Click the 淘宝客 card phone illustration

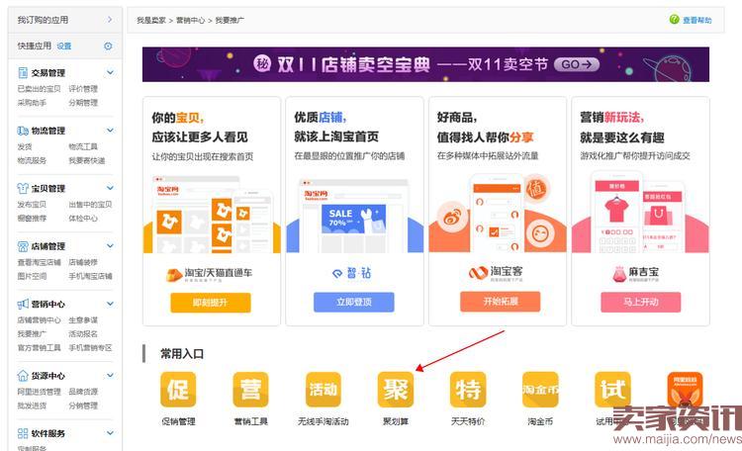[498, 213]
